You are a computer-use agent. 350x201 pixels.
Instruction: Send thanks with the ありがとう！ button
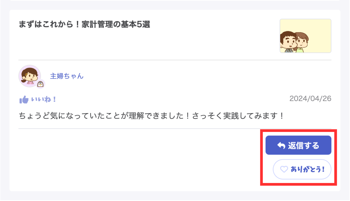[x=302, y=169]
